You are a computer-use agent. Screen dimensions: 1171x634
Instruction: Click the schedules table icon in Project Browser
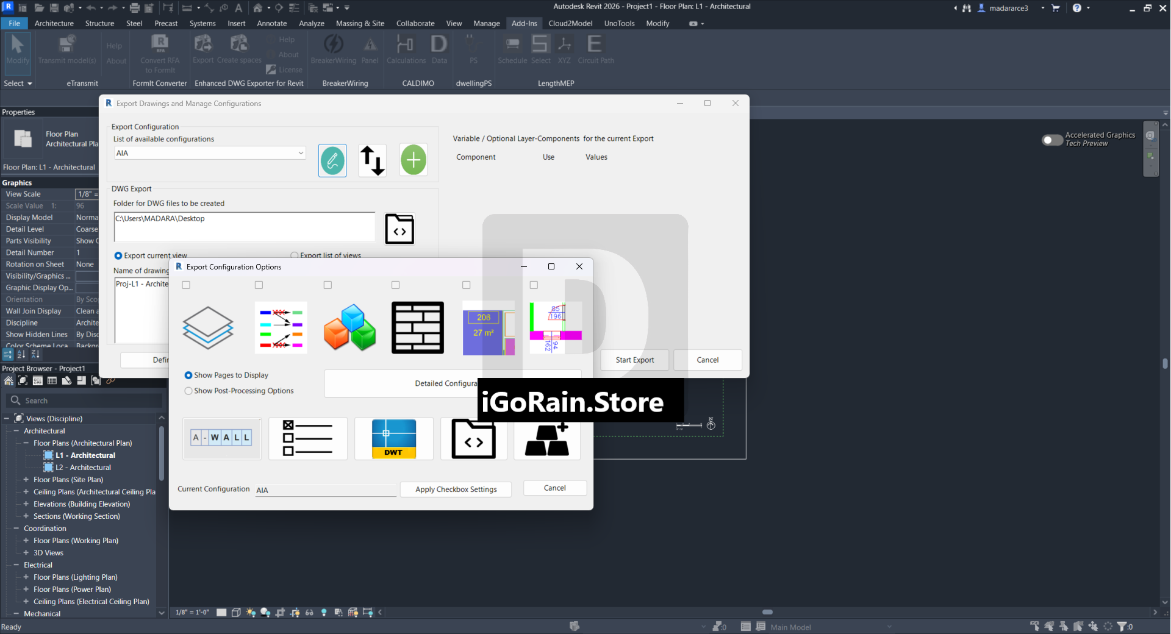click(52, 381)
